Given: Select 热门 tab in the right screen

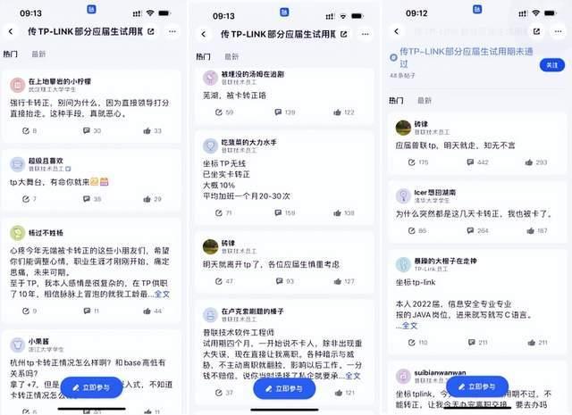Looking at the screenshot, I should (x=396, y=100).
